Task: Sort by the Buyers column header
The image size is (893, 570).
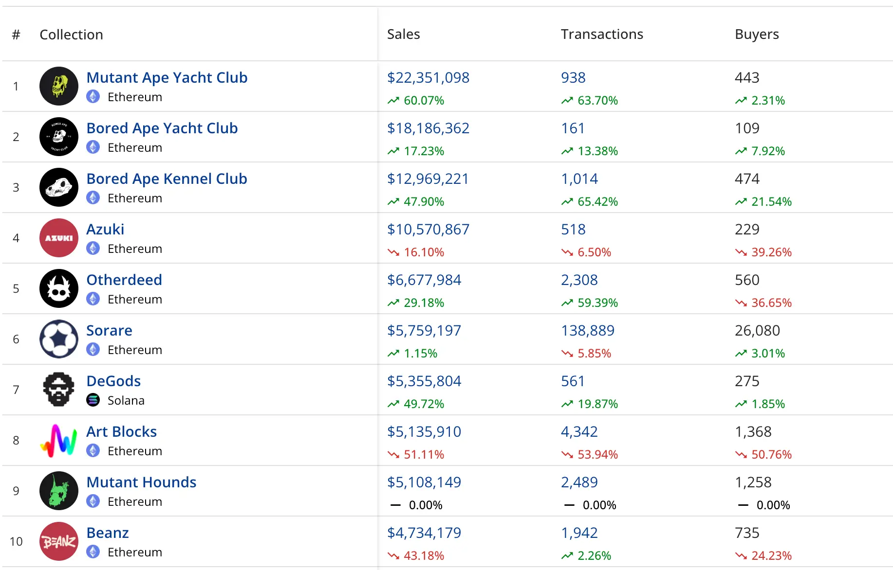Action: point(757,35)
